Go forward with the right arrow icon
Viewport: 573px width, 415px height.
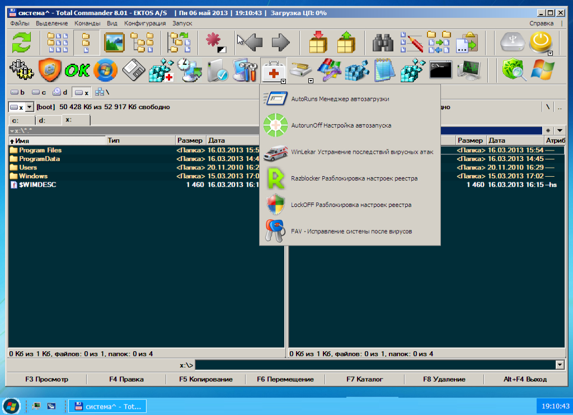click(x=281, y=43)
